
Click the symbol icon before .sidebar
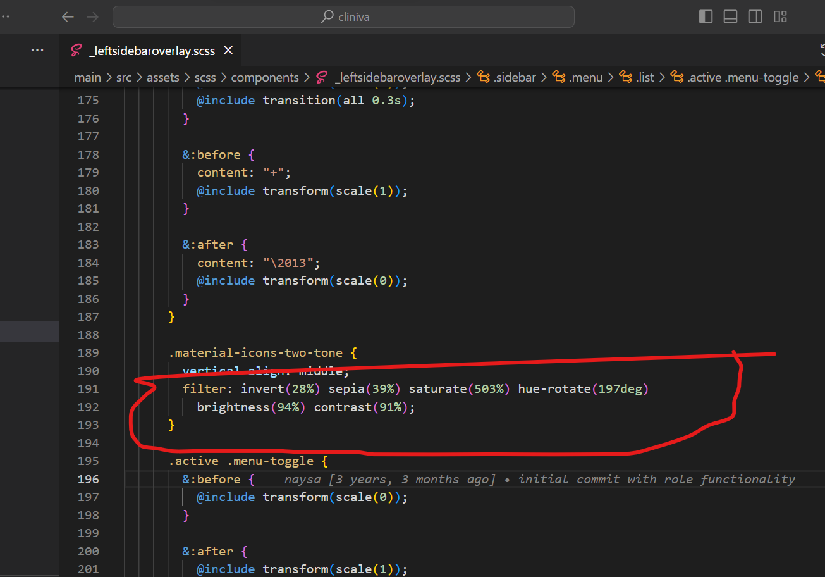click(484, 78)
